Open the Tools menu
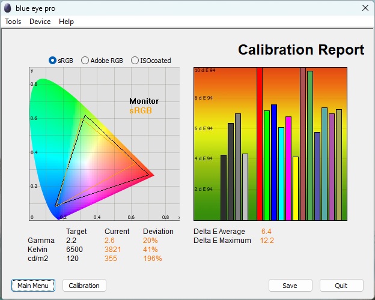This screenshot has height=300, width=375. 13,22
